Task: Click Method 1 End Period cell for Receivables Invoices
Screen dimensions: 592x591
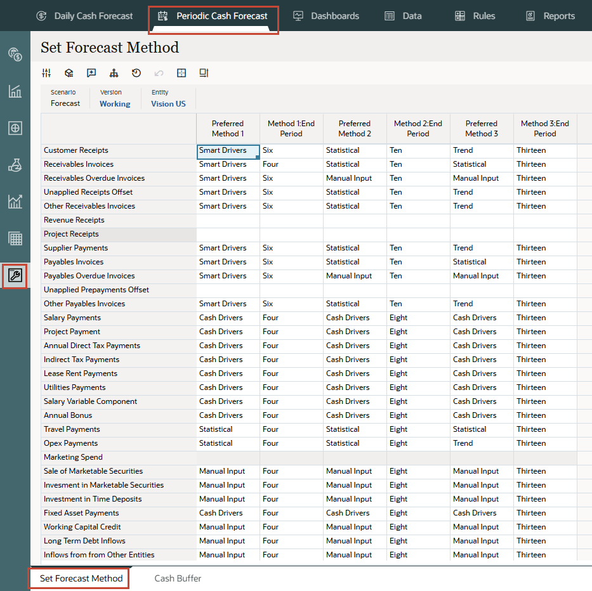Action: [x=291, y=164]
